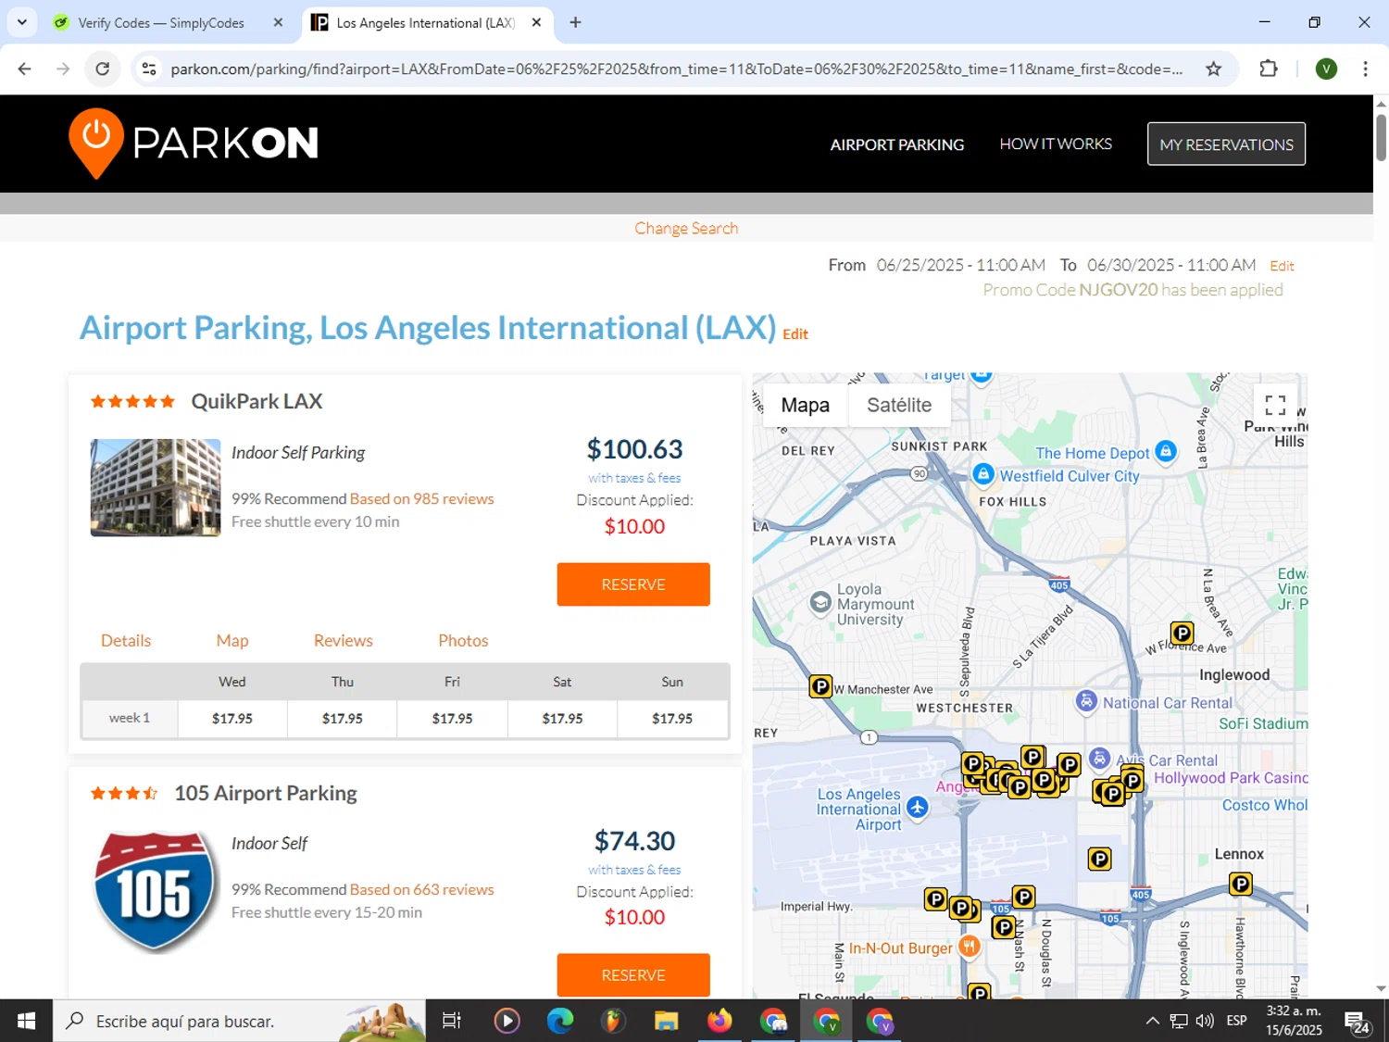This screenshot has width=1389, height=1042.
Task: Click the Loyola Marymount University map icon
Action: pyautogui.click(x=820, y=603)
